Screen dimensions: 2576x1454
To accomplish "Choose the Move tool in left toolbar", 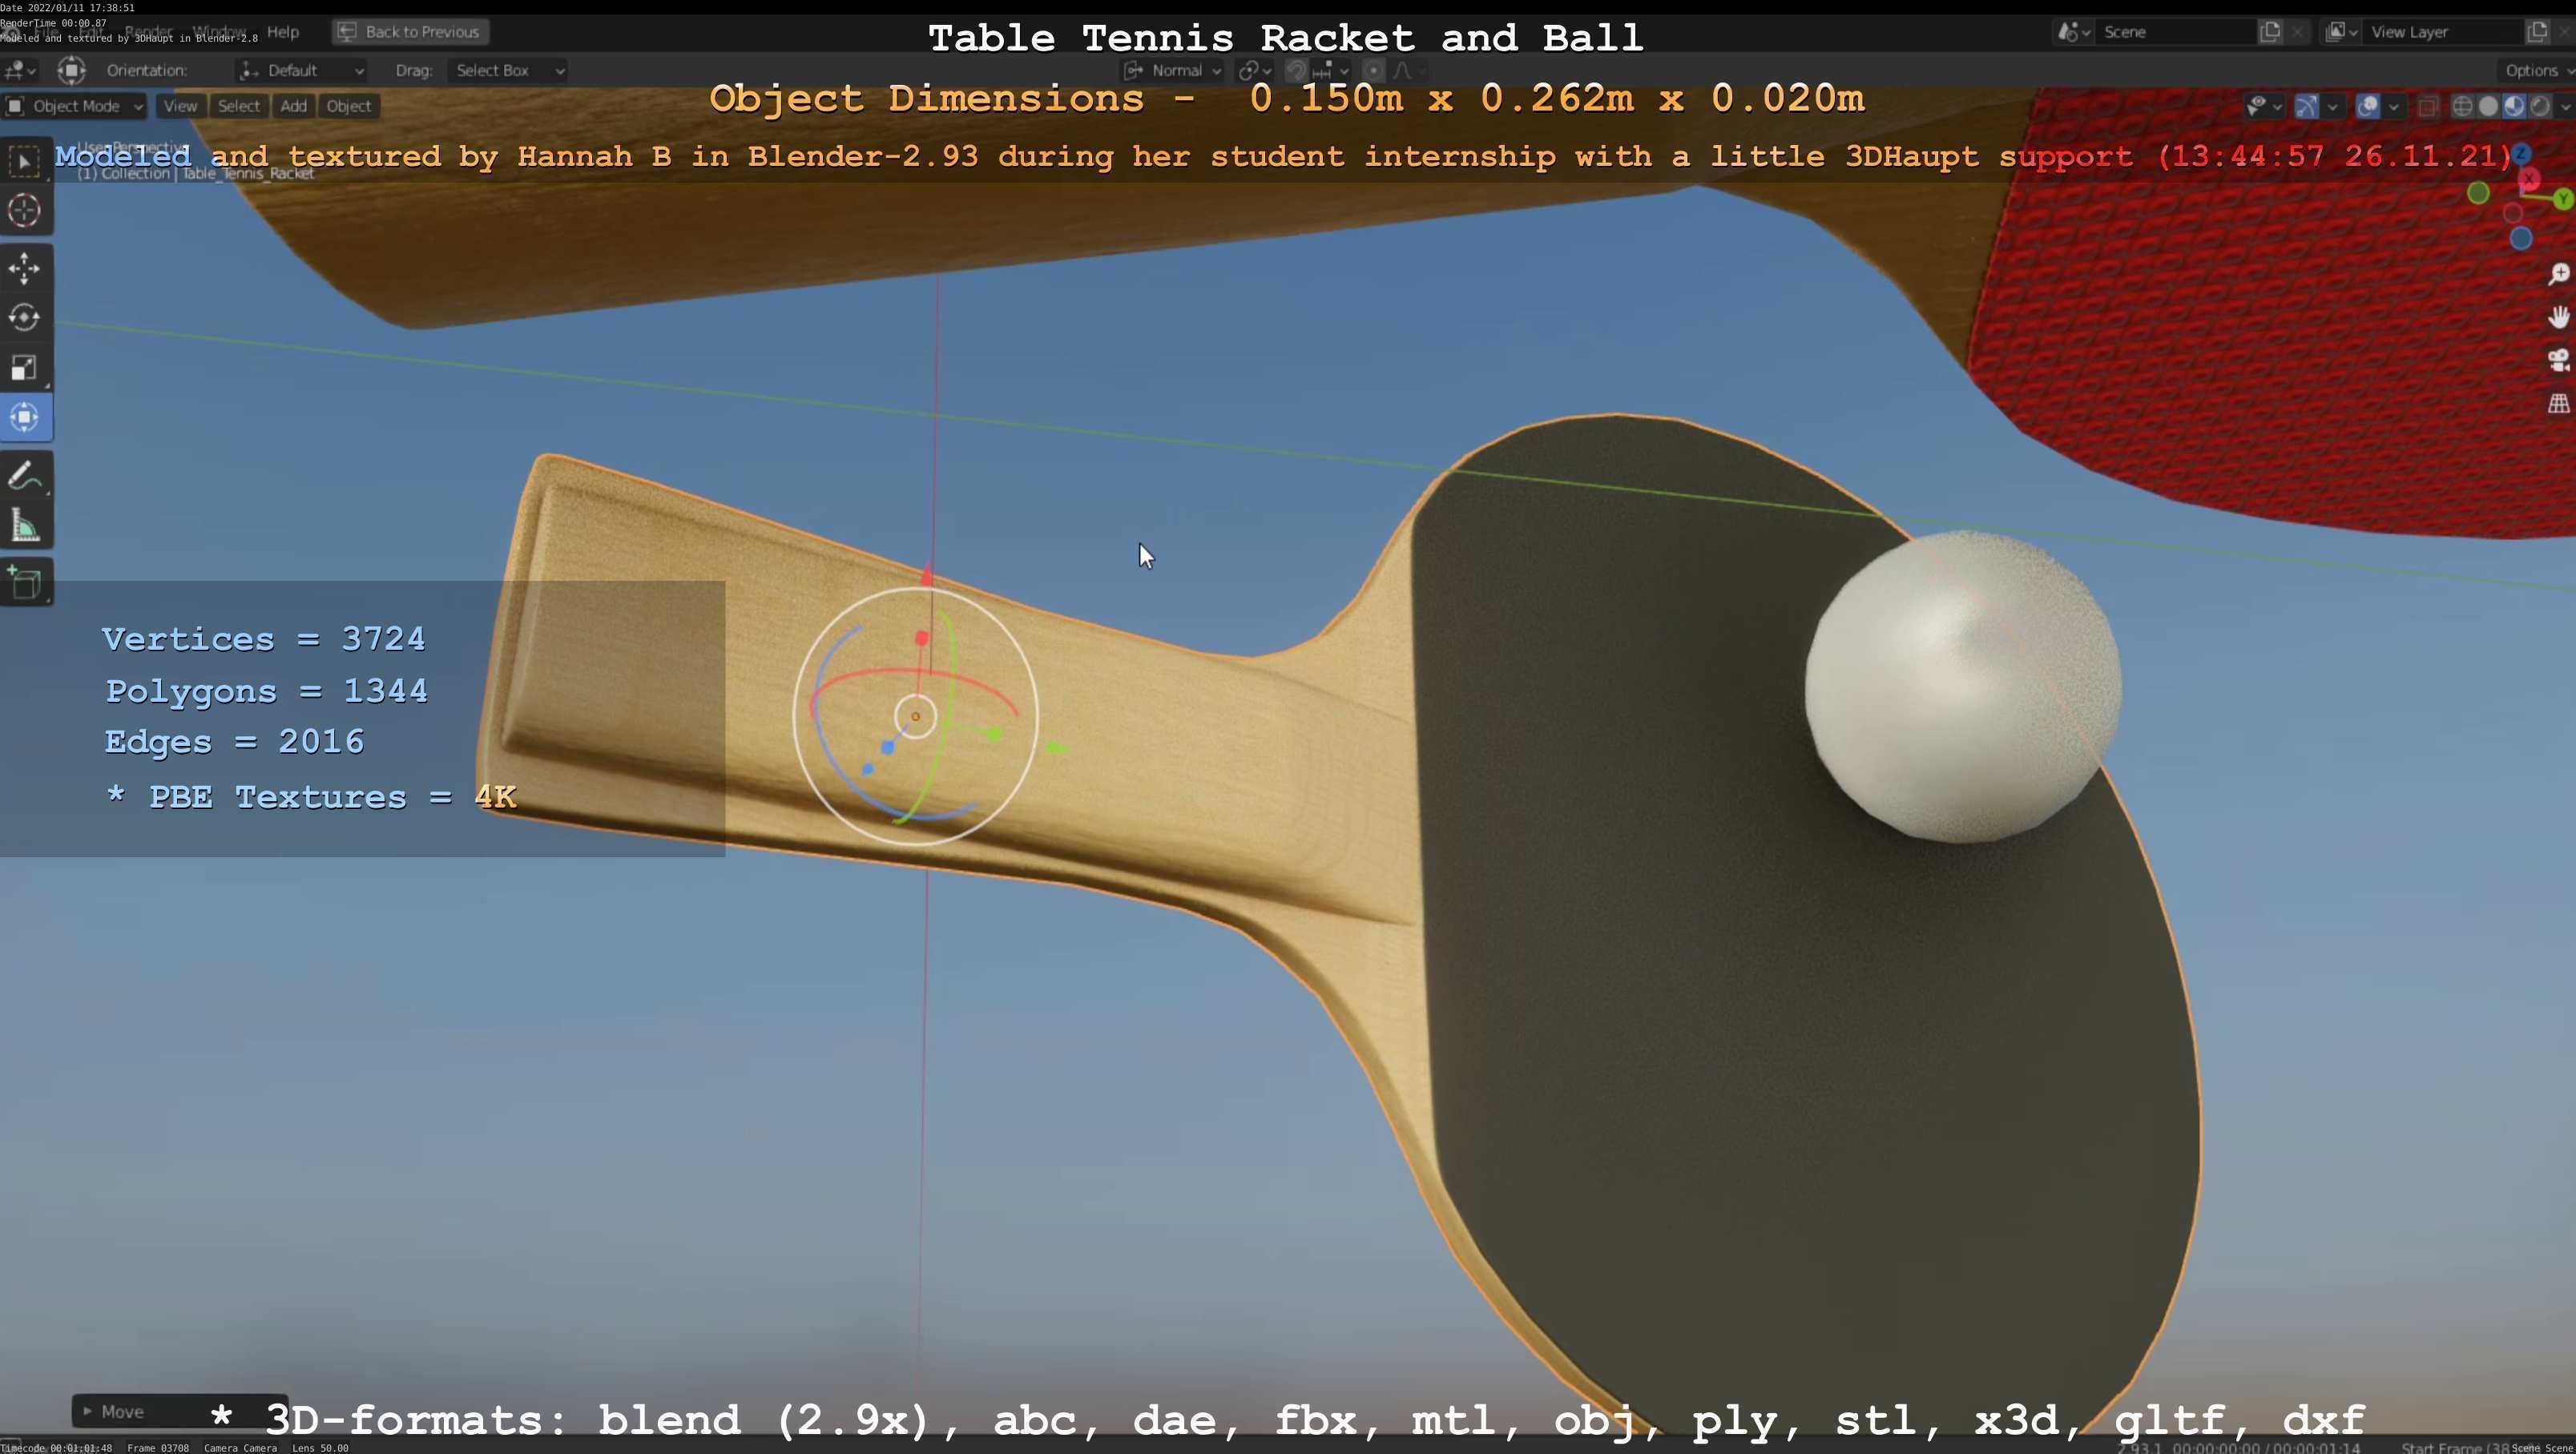I will point(25,267).
